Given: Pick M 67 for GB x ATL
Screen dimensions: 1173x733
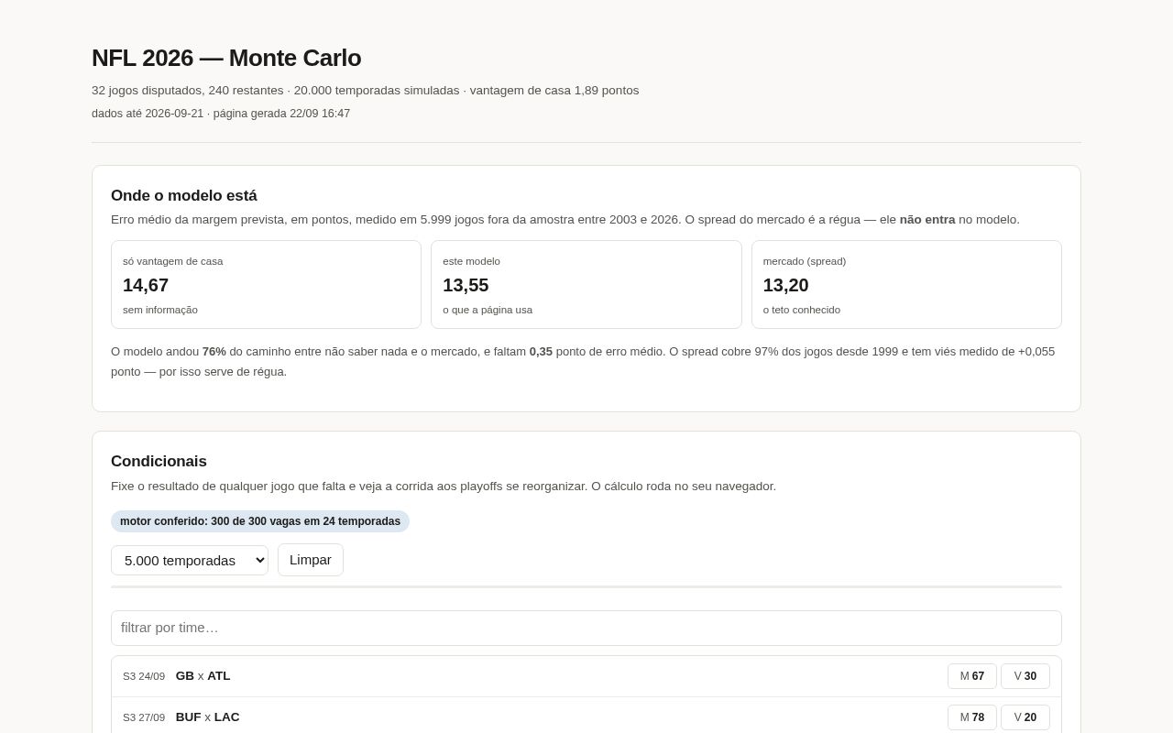Looking at the screenshot, I should click(972, 676).
